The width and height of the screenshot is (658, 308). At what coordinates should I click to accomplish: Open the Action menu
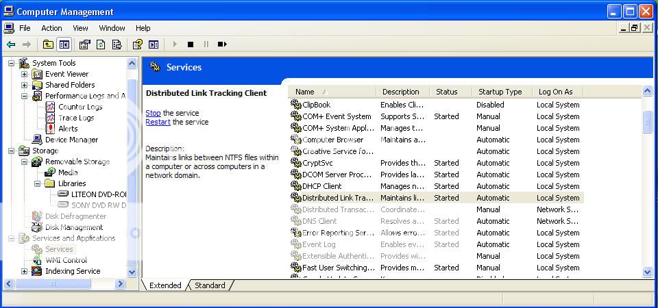pyautogui.click(x=51, y=28)
